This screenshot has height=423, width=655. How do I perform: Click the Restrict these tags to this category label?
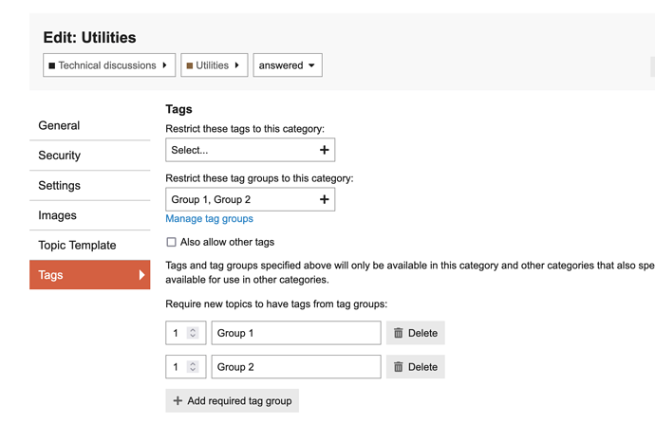pyautogui.click(x=245, y=129)
